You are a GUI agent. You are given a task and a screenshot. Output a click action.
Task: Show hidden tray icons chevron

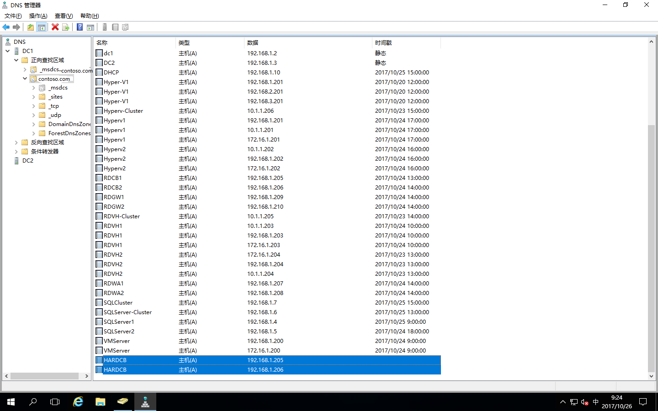click(562, 402)
